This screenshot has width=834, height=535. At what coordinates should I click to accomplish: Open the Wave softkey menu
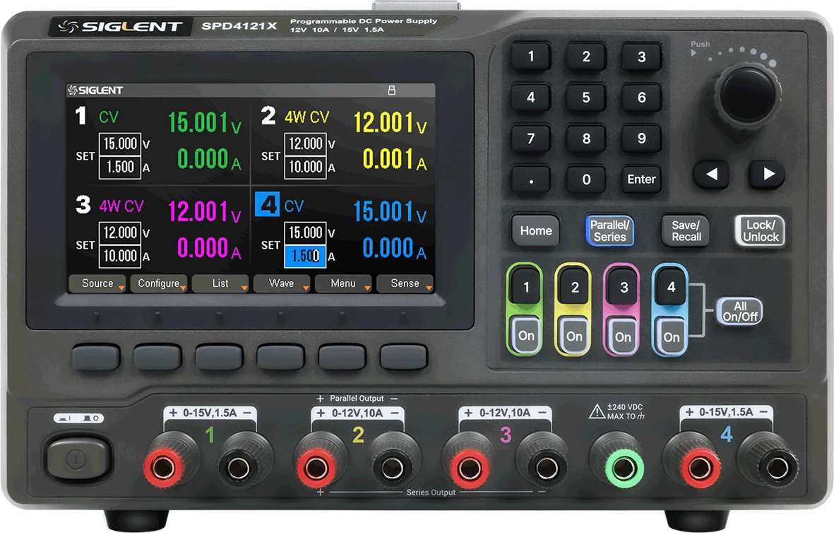click(282, 283)
